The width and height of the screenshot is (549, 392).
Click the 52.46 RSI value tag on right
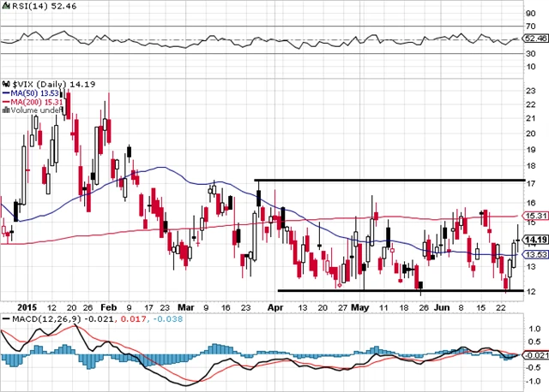[534, 39]
